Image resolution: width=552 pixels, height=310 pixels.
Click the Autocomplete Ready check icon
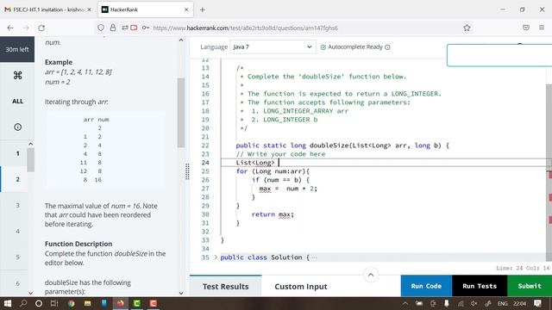pos(323,47)
